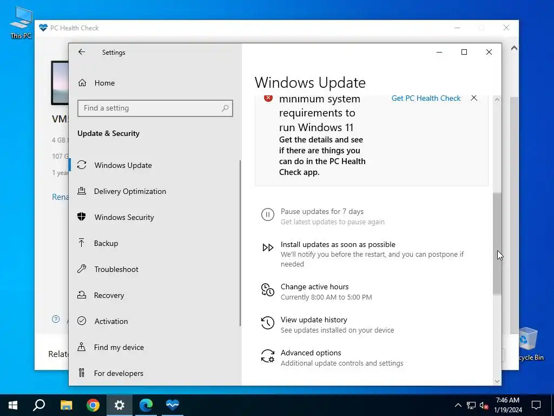Click the sidebar navigation scrollbar
The height and width of the screenshot is (416, 554).
pos(240,243)
